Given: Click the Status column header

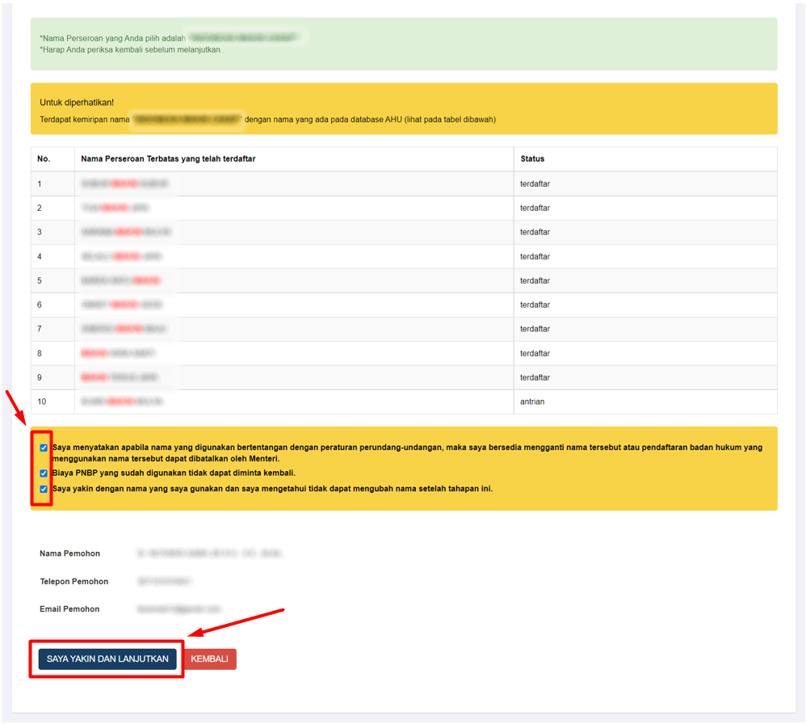Looking at the screenshot, I should 532,159.
